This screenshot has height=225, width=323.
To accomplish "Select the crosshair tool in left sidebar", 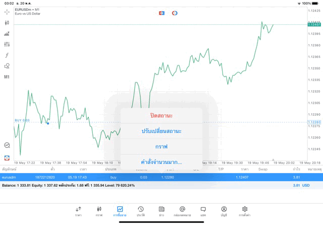I will click(7, 12).
